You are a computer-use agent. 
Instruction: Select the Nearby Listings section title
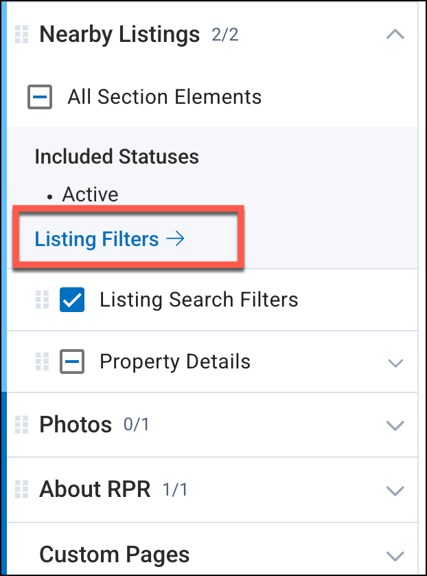click(x=119, y=34)
